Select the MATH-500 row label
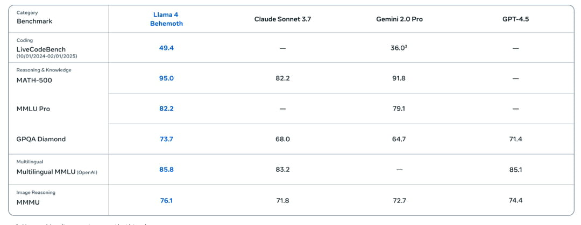581x225 pixels. click(x=34, y=81)
